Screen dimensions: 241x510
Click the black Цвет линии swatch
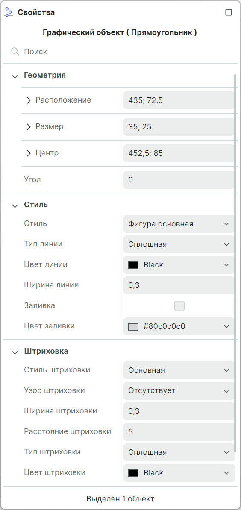pos(133,265)
